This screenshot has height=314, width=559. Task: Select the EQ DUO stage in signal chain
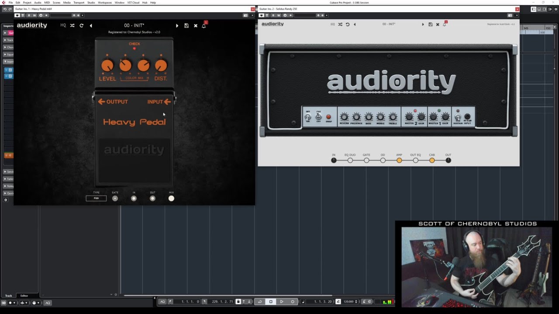[350, 160]
